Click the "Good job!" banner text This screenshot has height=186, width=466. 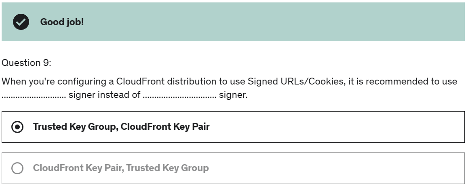(62, 22)
